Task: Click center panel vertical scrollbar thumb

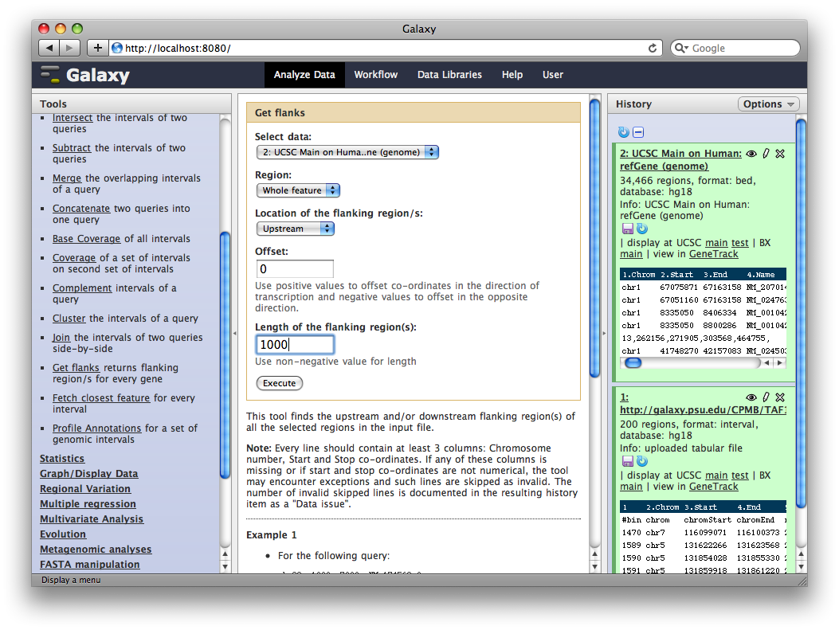Action: 594,238
